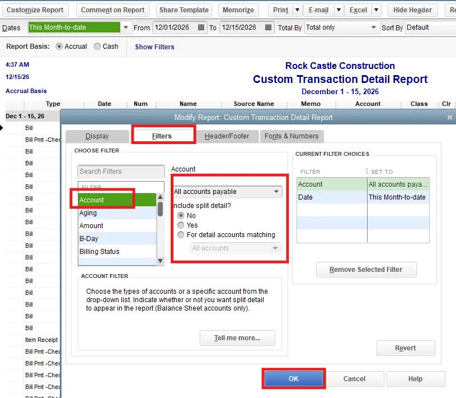Expand the E-mail button dropdown arrow

click(339, 10)
